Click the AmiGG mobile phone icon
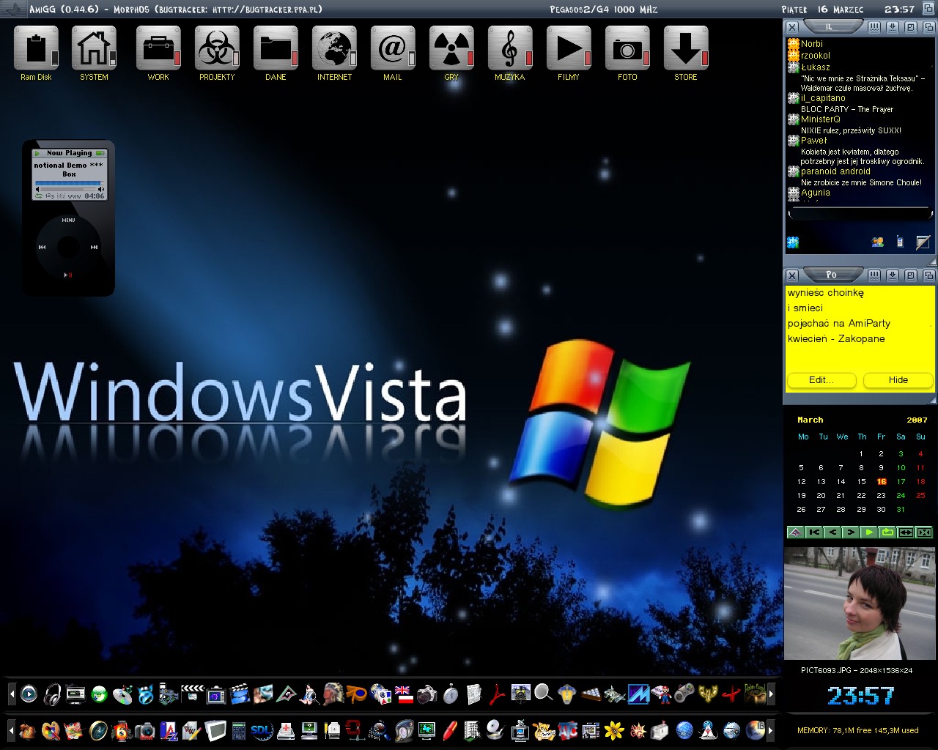The height and width of the screenshot is (750, 938). 900,242
